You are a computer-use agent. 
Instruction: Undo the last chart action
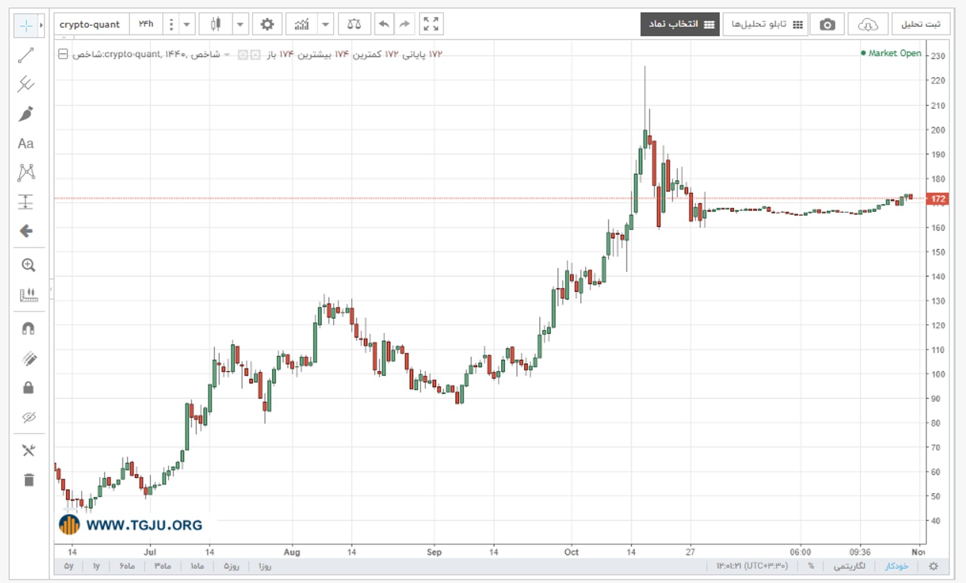pyautogui.click(x=384, y=24)
